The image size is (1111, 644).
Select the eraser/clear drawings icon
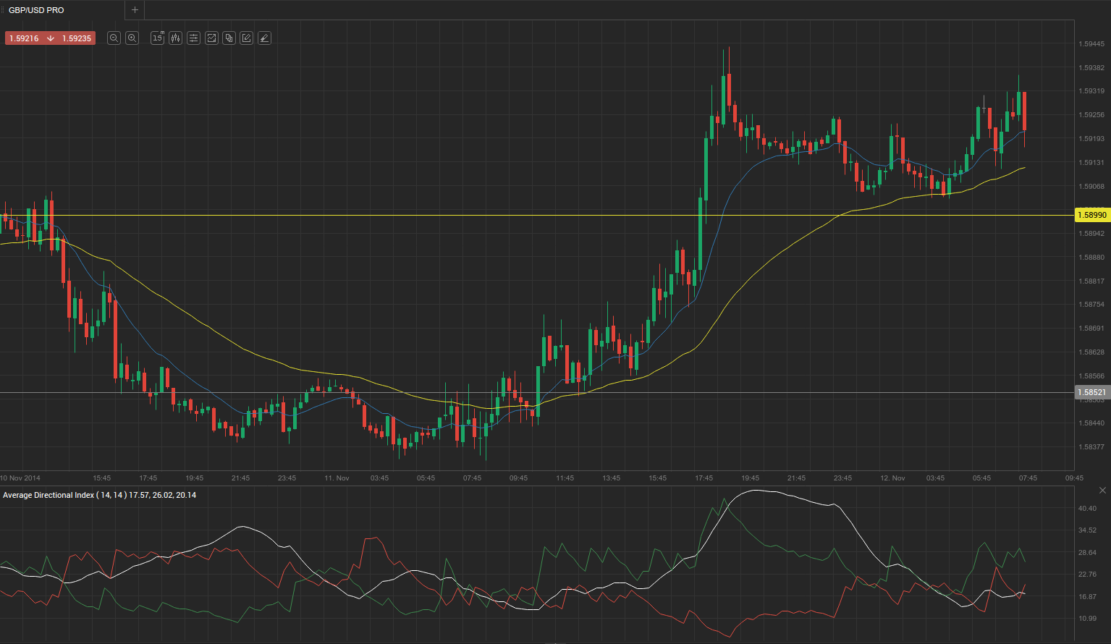265,38
